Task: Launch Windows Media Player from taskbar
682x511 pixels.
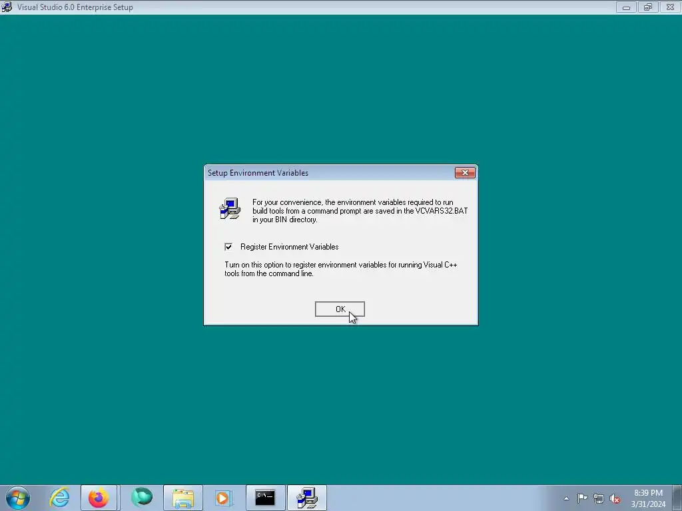Action: click(x=224, y=498)
